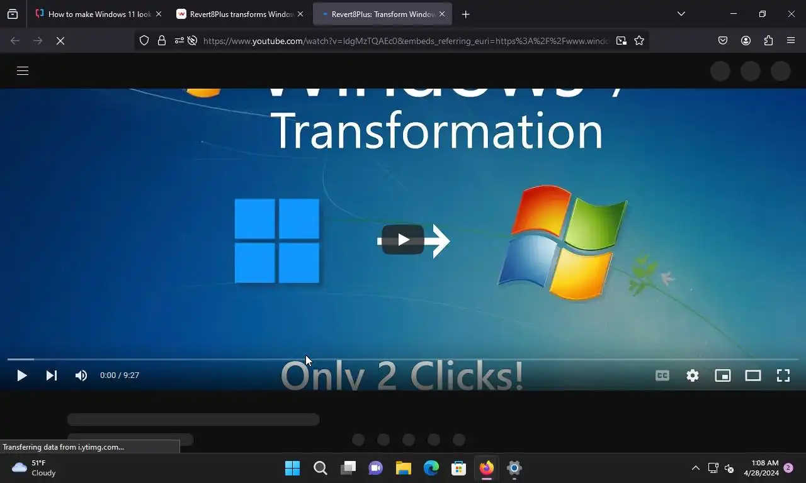The image size is (806, 483).
Task: Open the Settings app from the taskbar
Action: pos(514,468)
